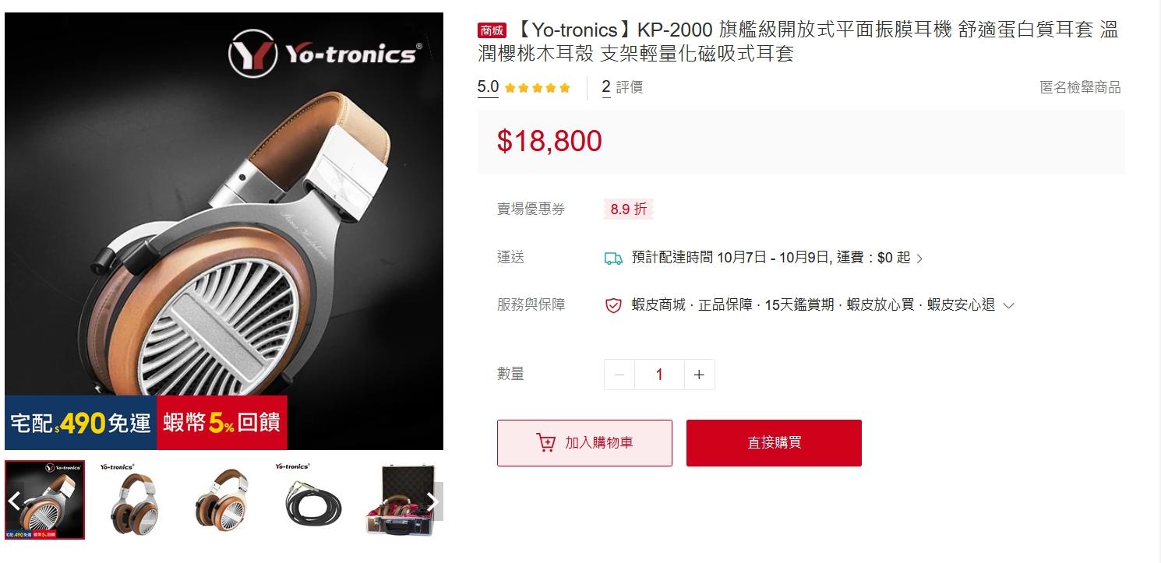Show previous thumbnails with left arrow
This screenshot has width=1161, height=563.
pyautogui.click(x=14, y=500)
